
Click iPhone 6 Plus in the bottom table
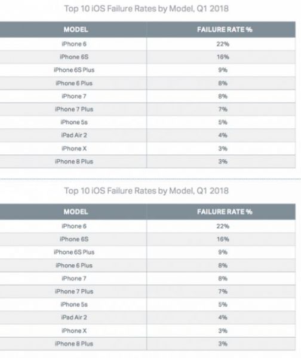coord(74,266)
